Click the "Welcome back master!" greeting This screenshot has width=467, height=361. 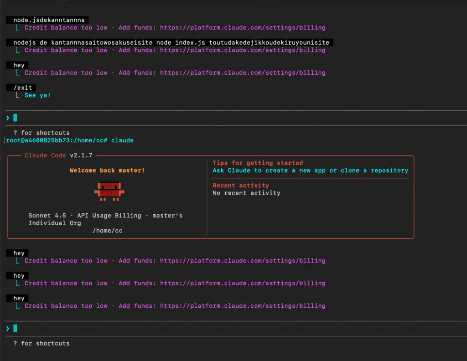click(x=107, y=170)
